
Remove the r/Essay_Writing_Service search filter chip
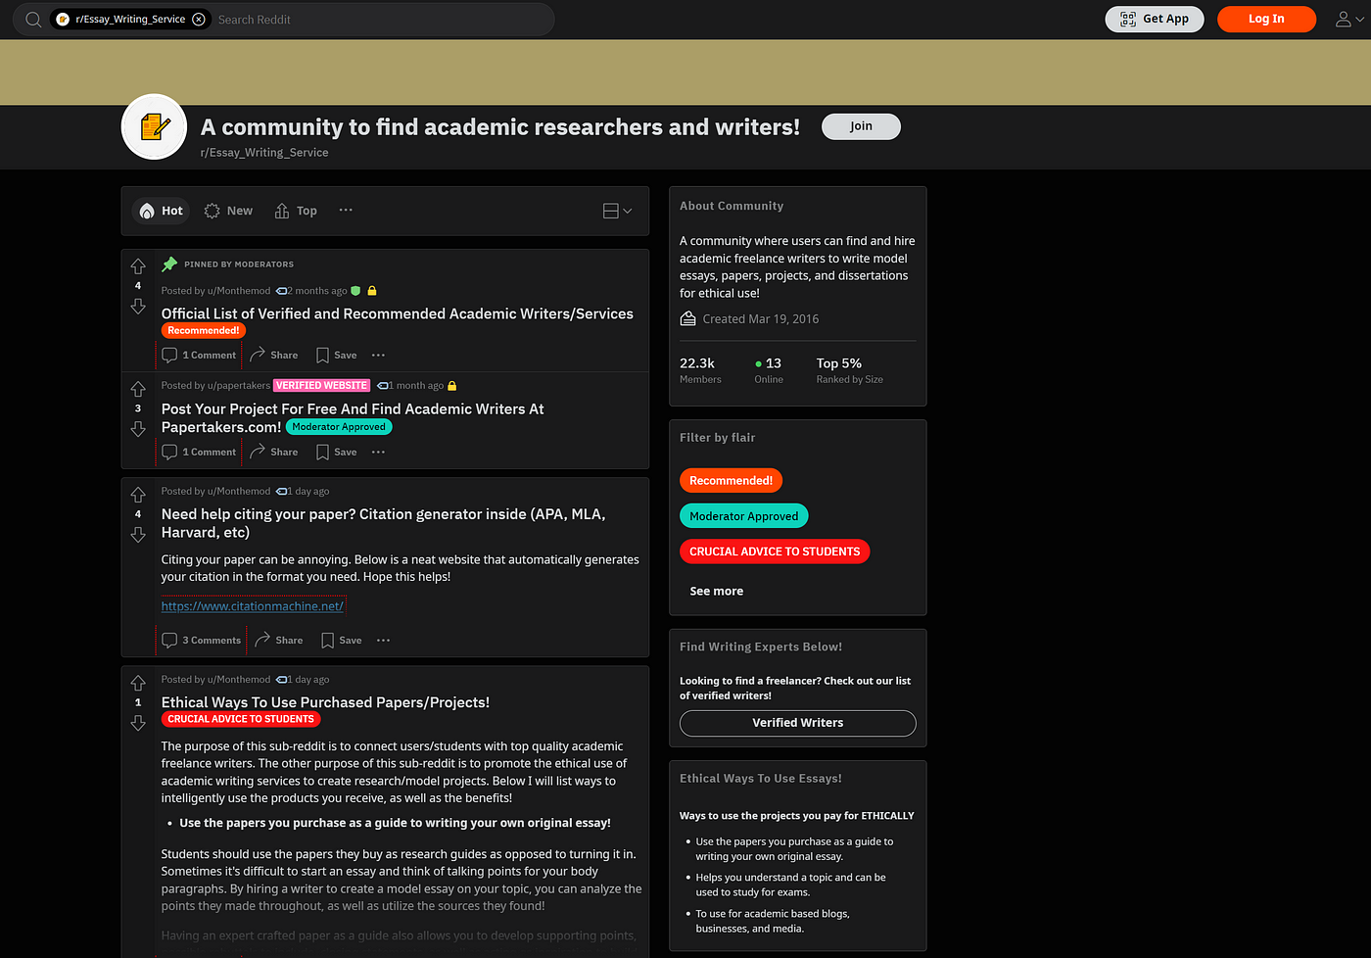pos(199,20)
